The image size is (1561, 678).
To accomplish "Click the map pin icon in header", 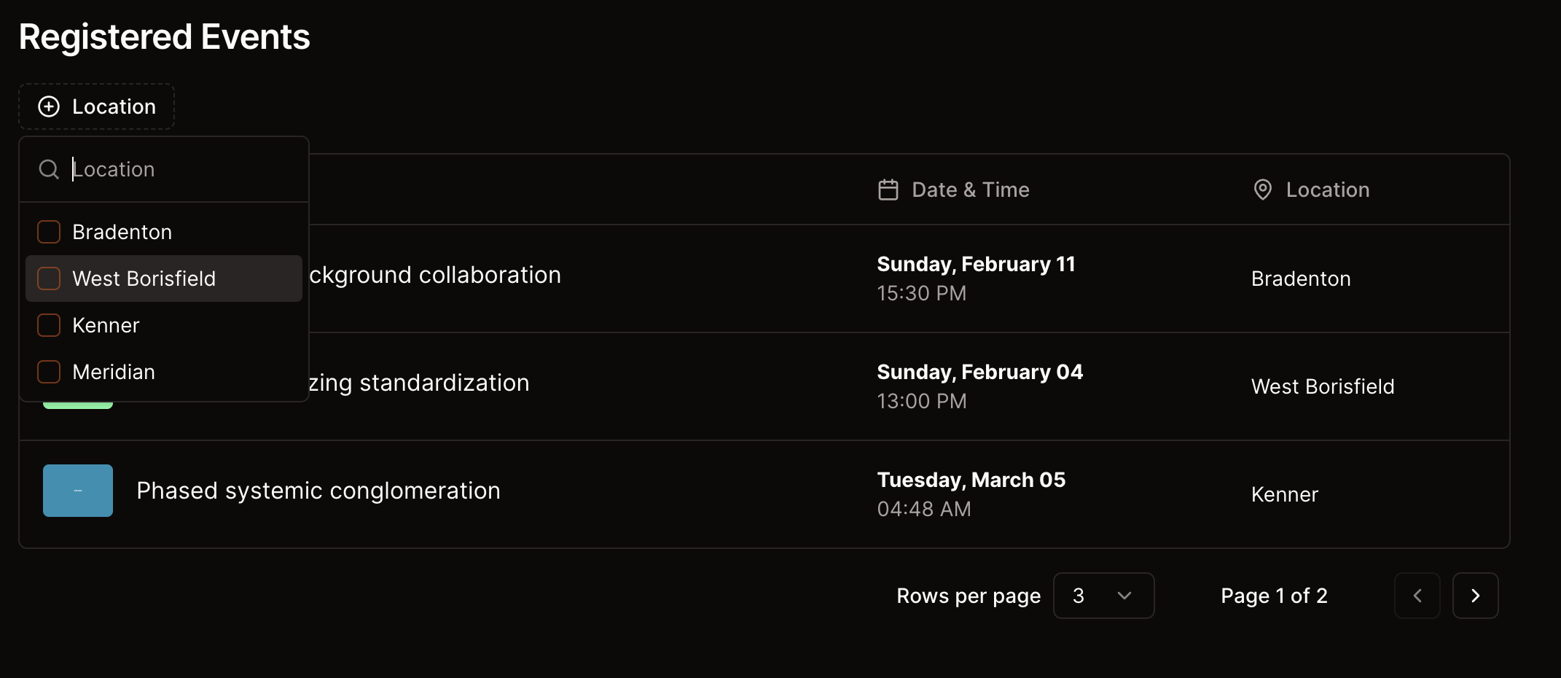I will pos(1262,190).
